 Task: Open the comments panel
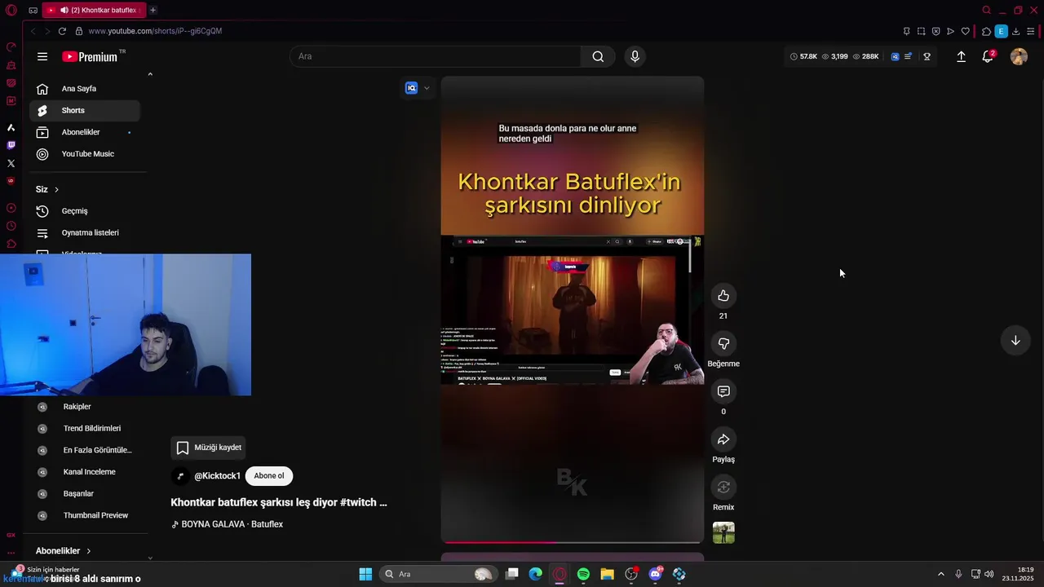[x=723, y=392]
